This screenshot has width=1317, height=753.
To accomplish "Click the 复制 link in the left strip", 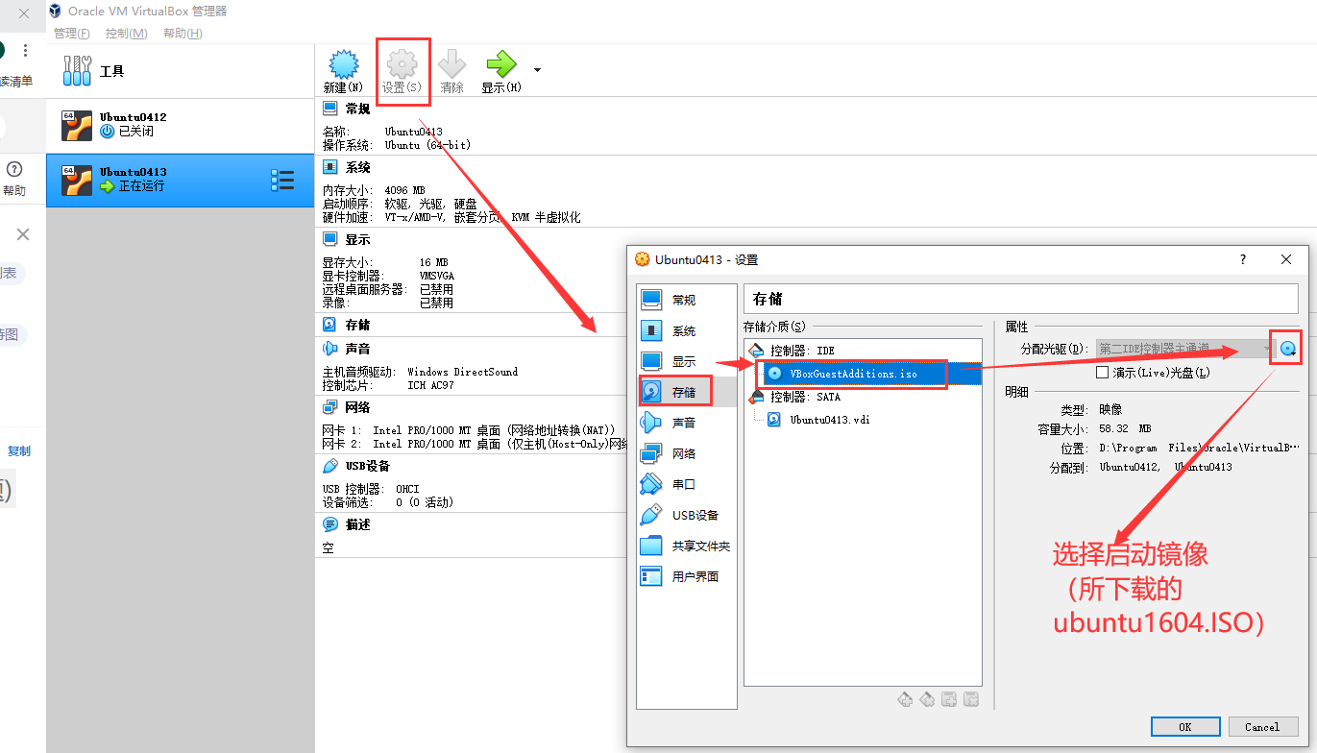I will point(19,451).
